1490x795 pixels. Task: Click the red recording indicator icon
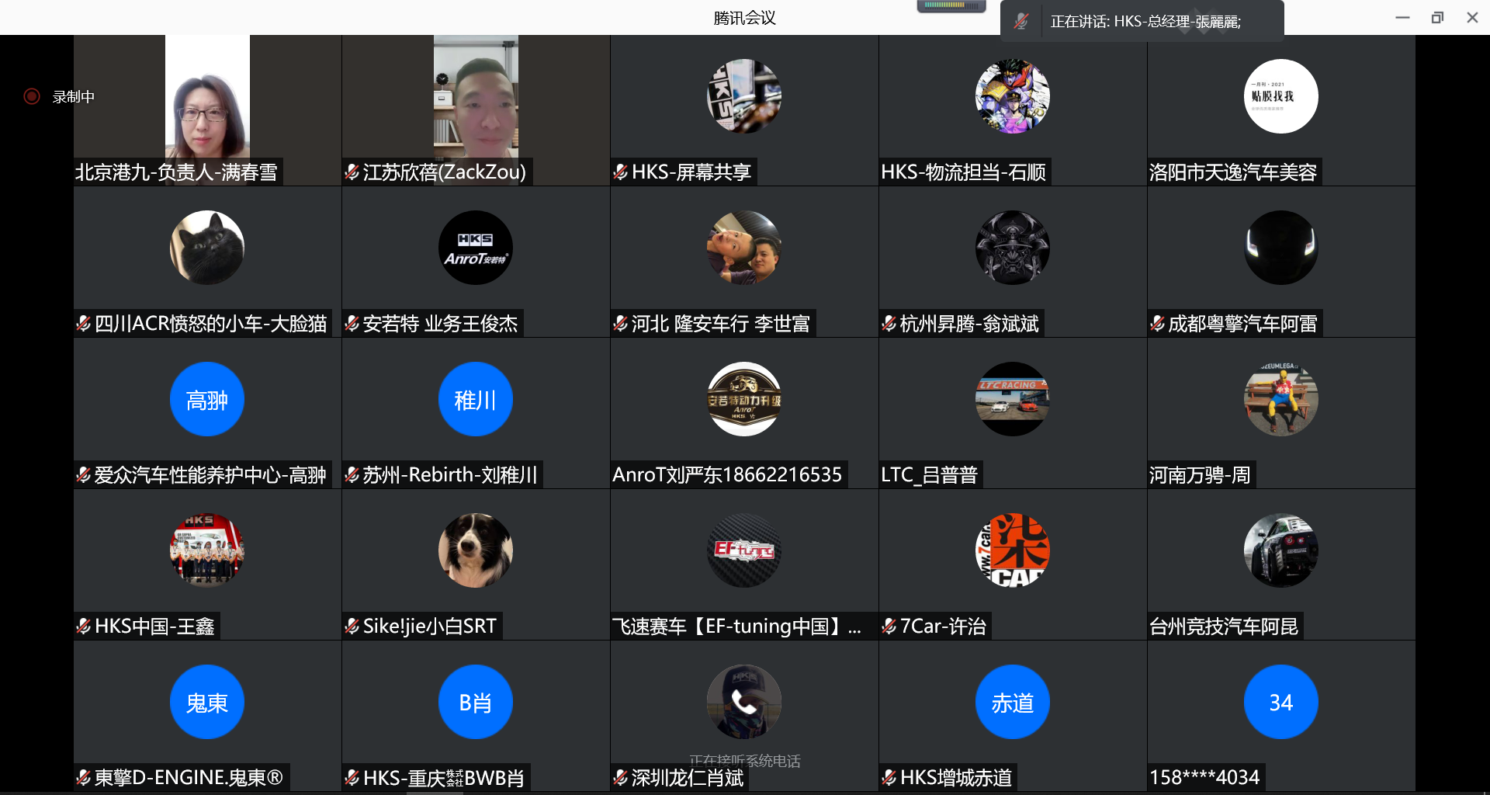[32, 96]
